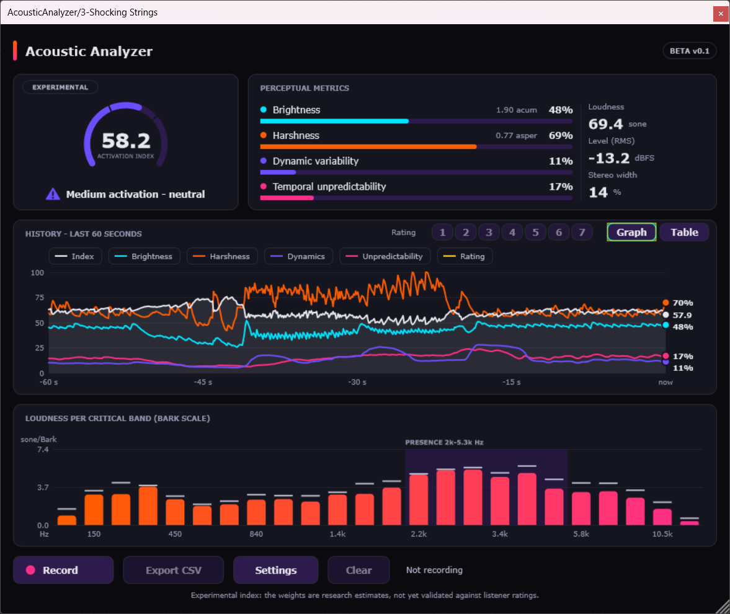Select rating 7
The image size is (730, 614).
582,233
